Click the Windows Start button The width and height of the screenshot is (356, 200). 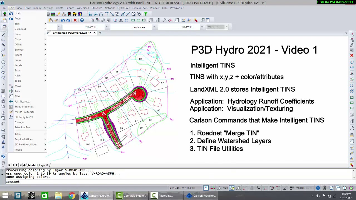tap(5, 196)
